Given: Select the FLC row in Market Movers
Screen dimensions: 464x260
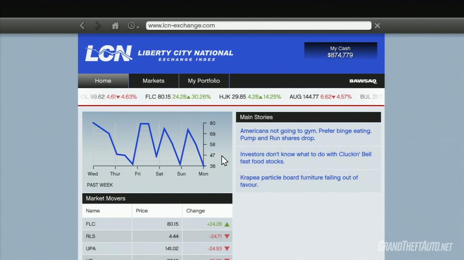Looking at the screenshot, I should [157, 224].
